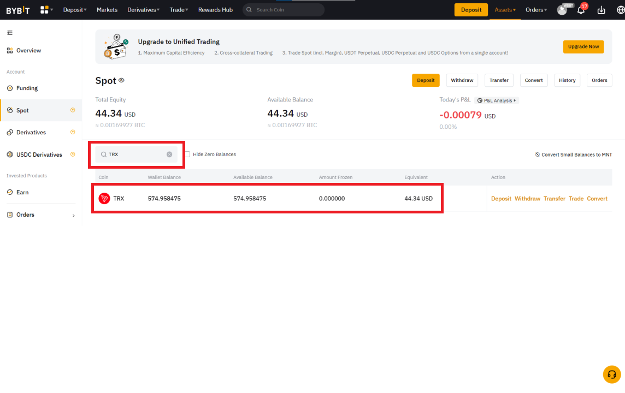Expand the sidebar Orders chevron
This screenshot has width=625, height=393.
click(x=73, y=216)
